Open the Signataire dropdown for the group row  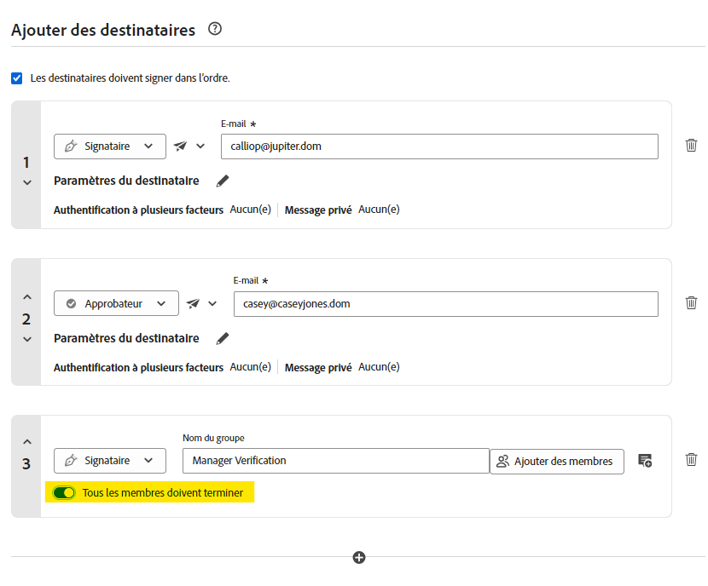(x=109, y=460)
